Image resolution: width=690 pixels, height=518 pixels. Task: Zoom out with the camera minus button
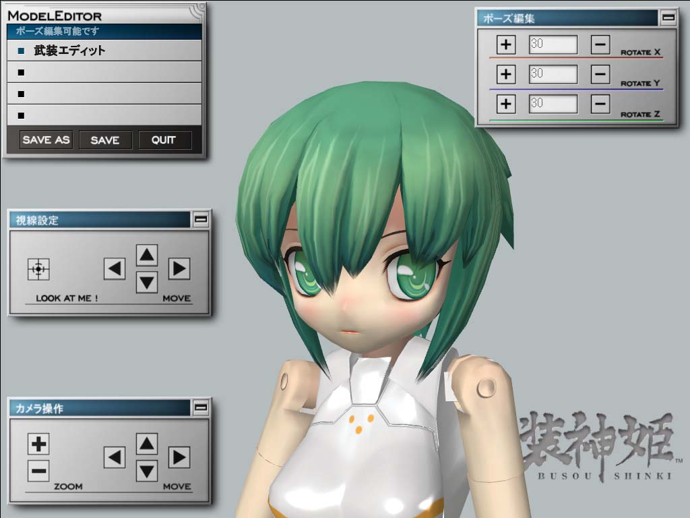click(38, 470)
